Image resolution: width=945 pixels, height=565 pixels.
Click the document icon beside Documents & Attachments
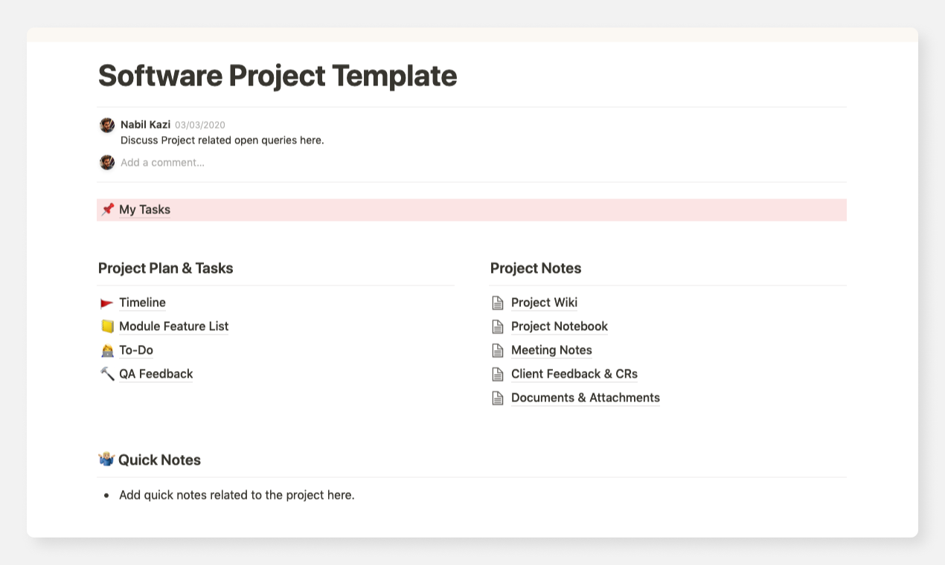coord(498,397)
